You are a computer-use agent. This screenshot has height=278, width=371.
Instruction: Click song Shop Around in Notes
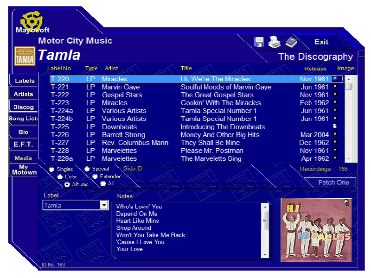click(x=134, y=228)
